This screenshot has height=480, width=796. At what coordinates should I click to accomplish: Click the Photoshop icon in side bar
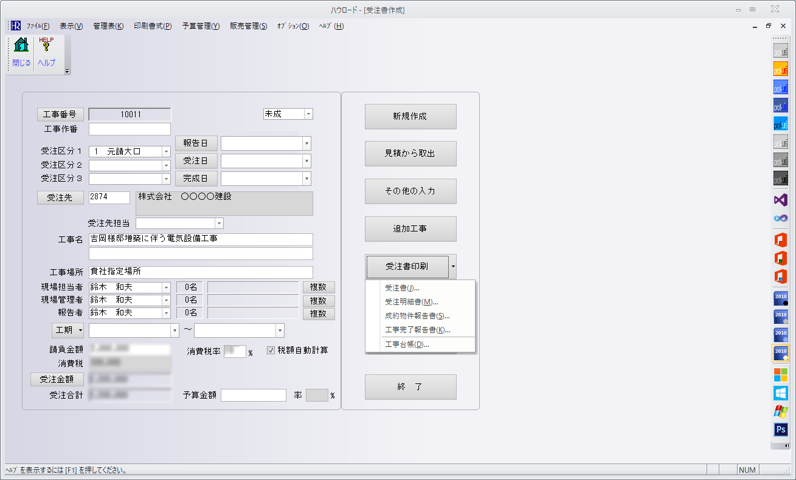(x=780, y=430)
